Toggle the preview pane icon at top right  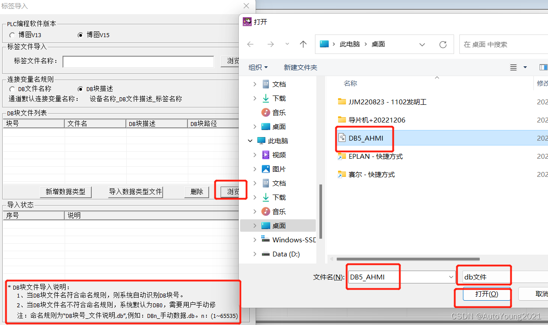point(544,67)
